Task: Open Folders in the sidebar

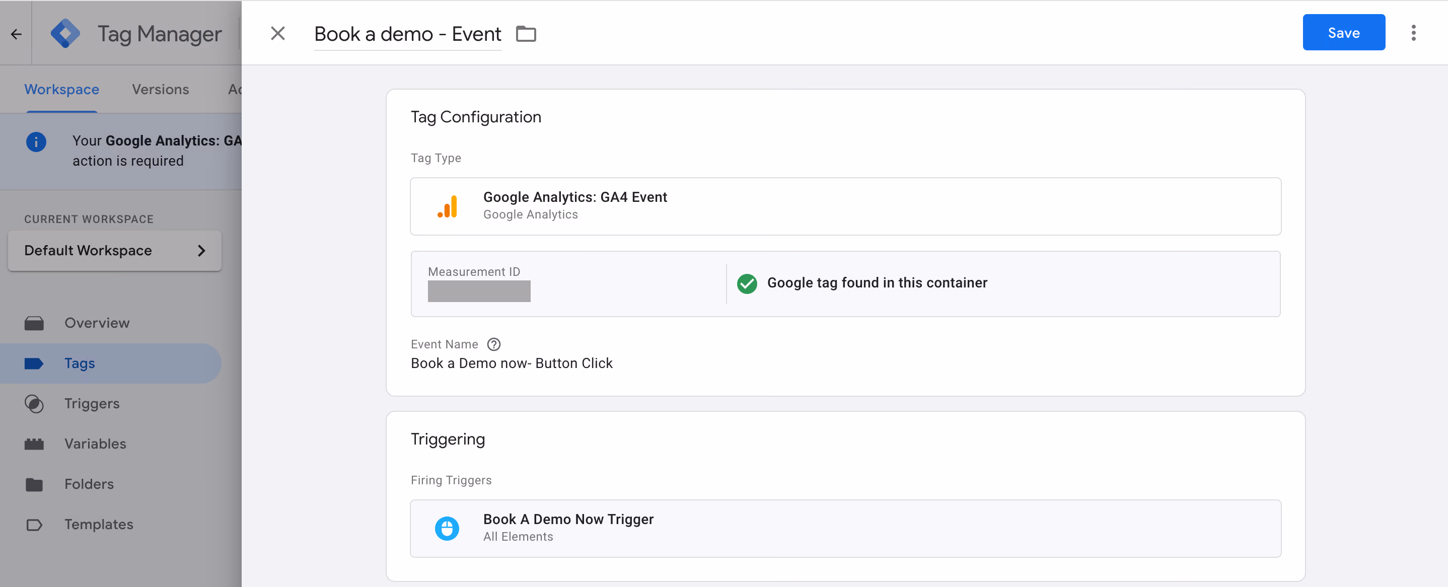Action: [x=111, y=484]
